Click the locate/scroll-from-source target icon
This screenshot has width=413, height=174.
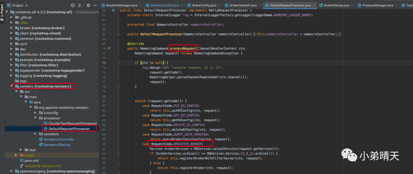(73, 5)
